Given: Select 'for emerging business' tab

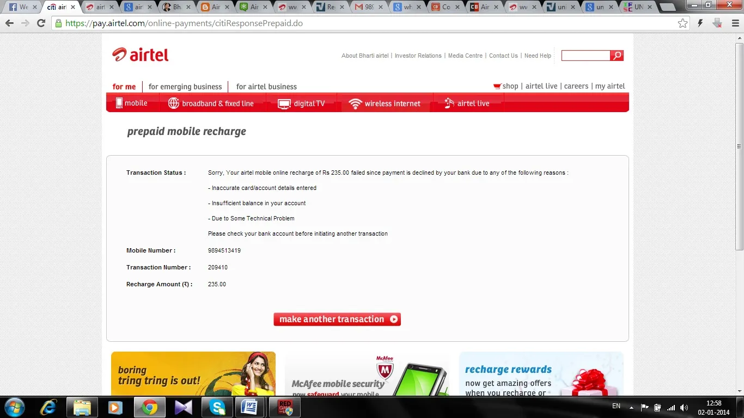Looking at the screenshot, I should pos(185,87).
